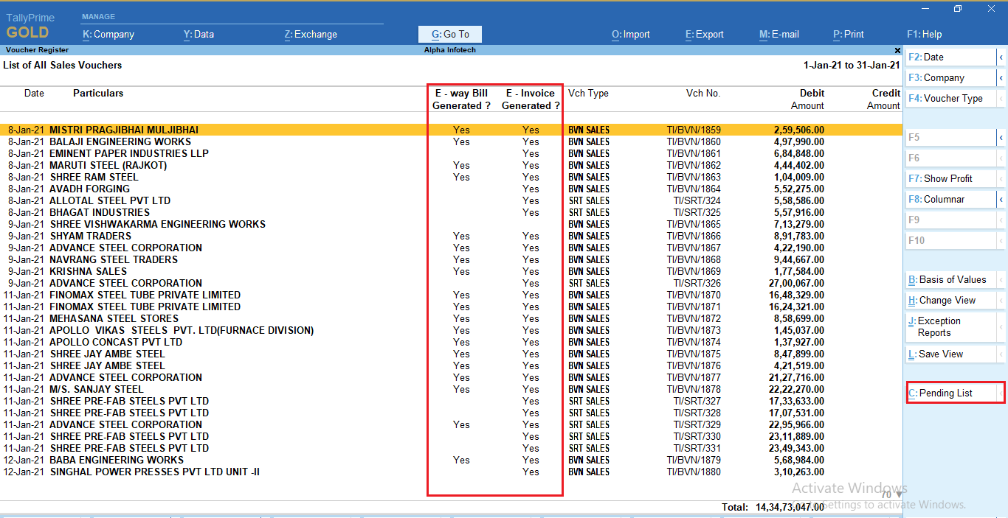
Task: Save the current view layout
Action: [x=942, y=354]
